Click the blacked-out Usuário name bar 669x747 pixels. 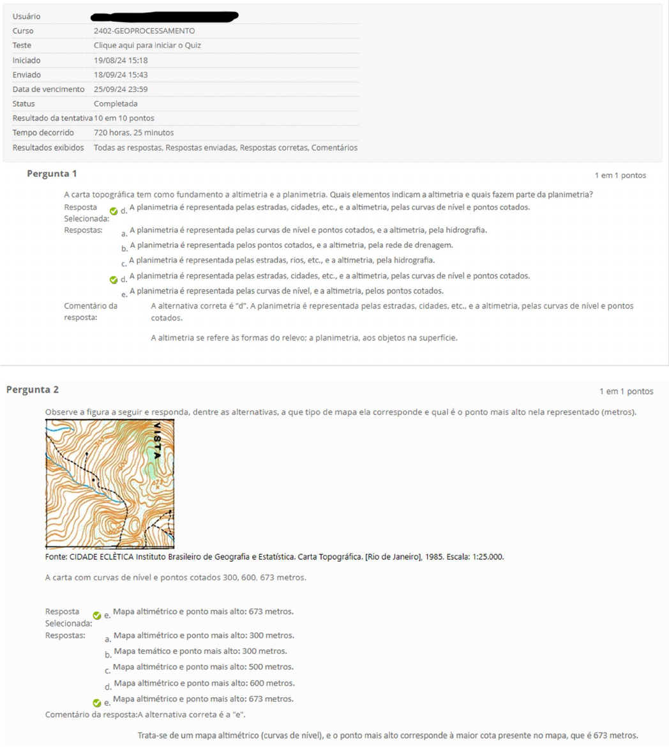tap(165, 15)
